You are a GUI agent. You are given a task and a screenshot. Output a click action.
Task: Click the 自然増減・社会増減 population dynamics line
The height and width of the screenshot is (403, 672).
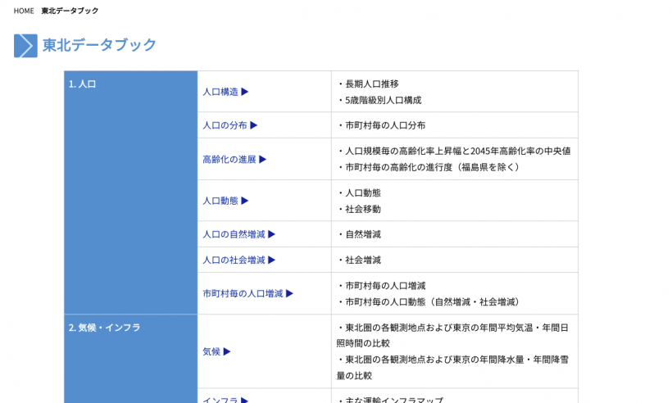(430, 302)
